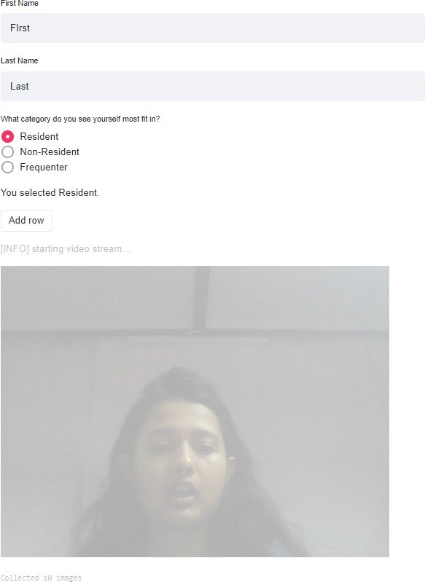The width and height of the screenshot is (425, 582).
Task: Click the "Non-Resident" option label text
Action: click(50, 152)
